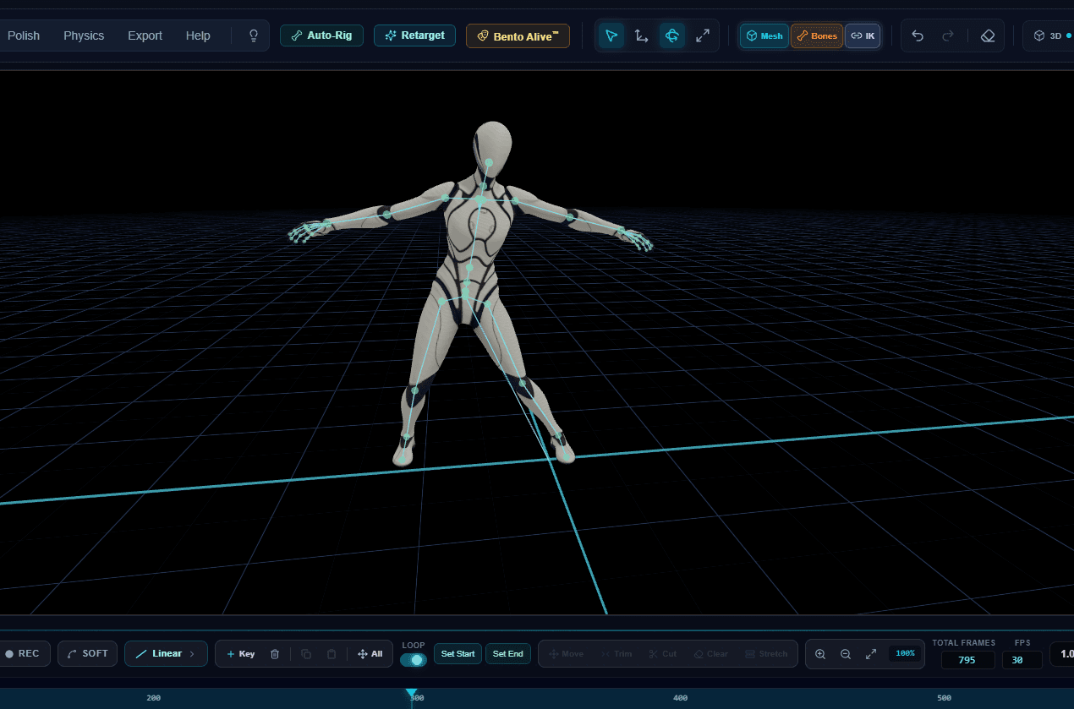Select the scale arrows tool
Screen dimensions: 1074x709
pyautogui.click(x=703, y=35)
